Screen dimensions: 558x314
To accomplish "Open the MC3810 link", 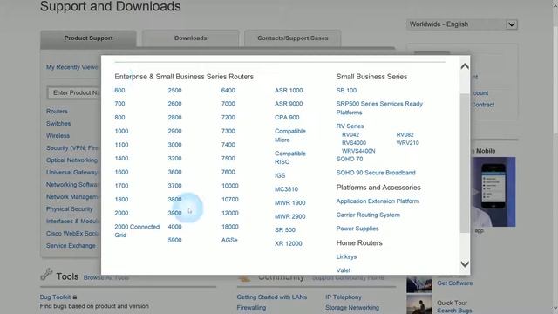I will point(287,189).
